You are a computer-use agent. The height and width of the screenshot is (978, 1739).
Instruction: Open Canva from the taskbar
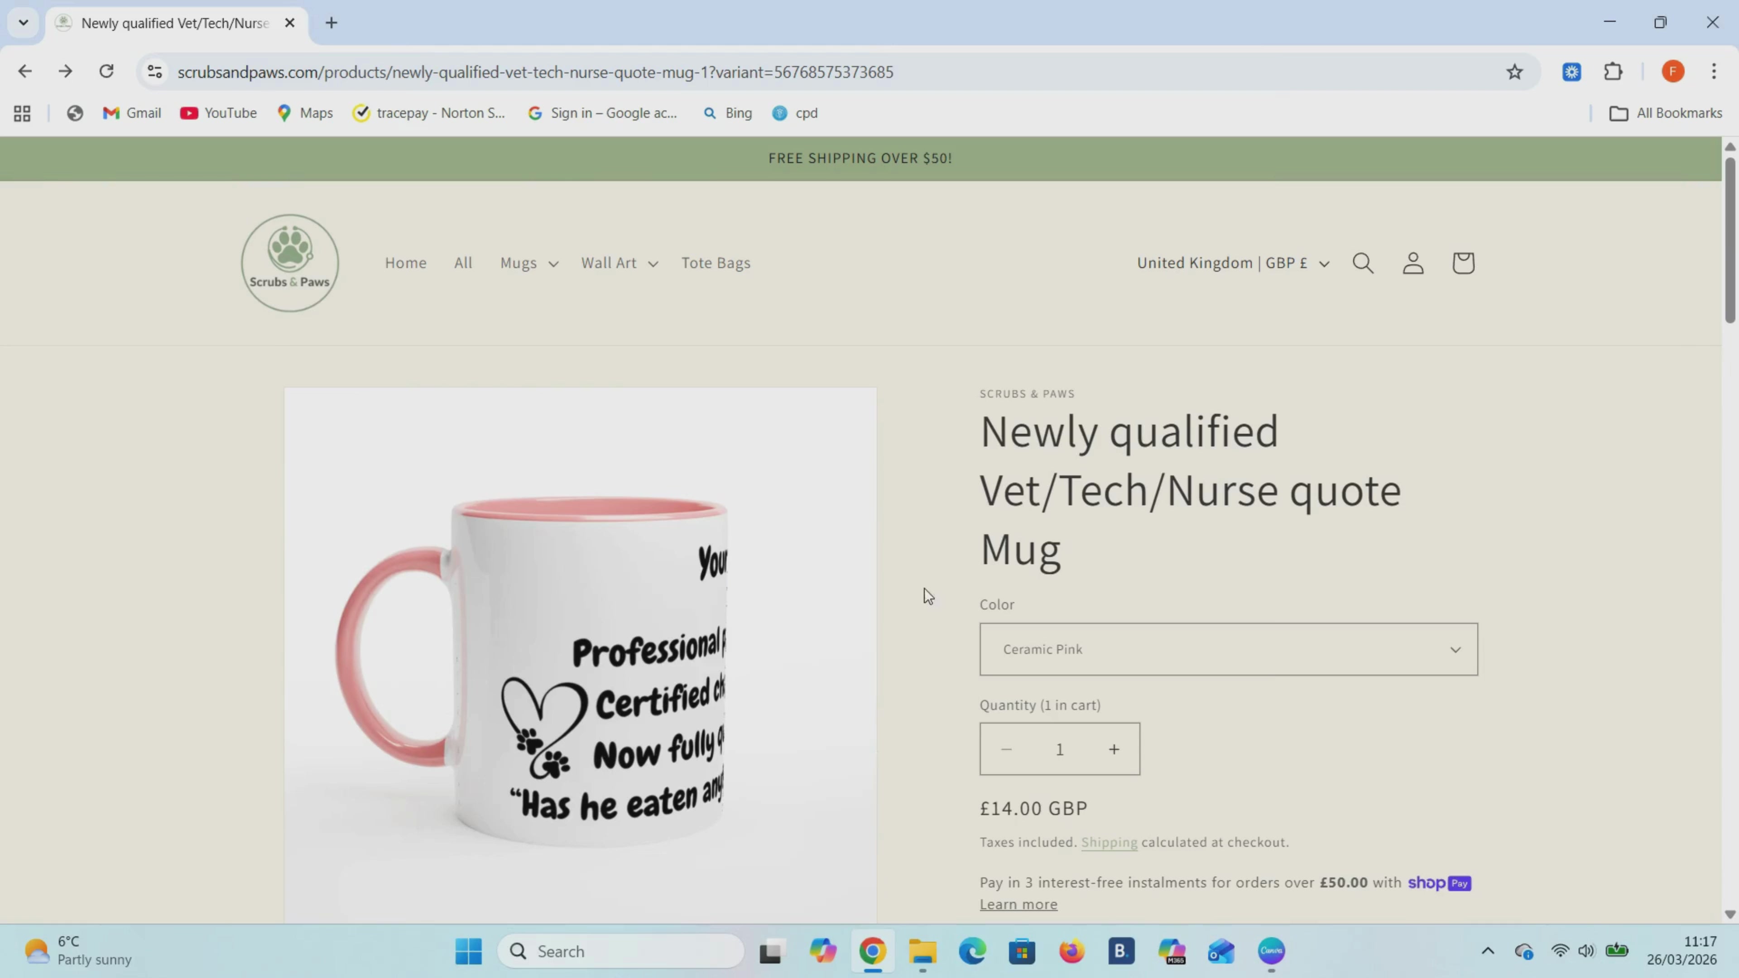[x=1271, y=952]
